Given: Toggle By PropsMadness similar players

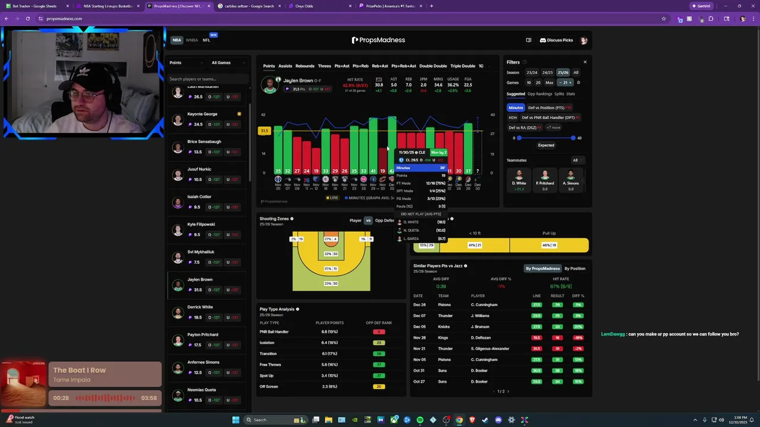Looking at the screenshot, I should [x=543, y=269].
